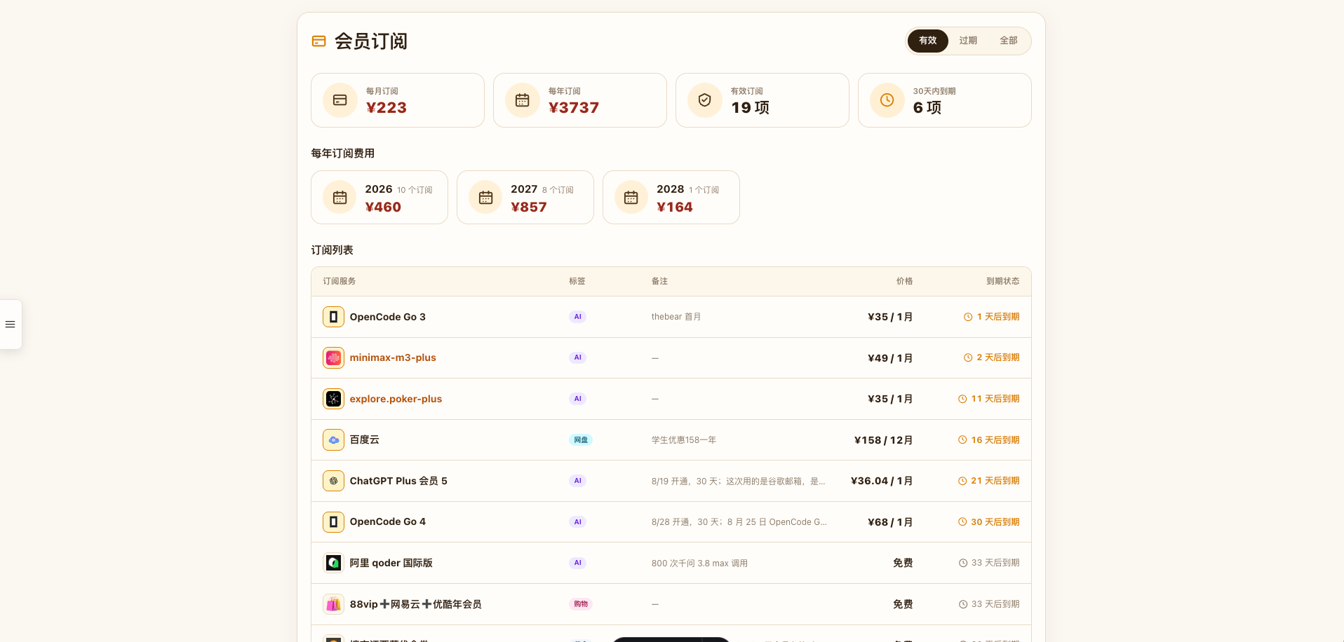Click the clock icon beside 11 天后到期
Viewport: 1344px width, 642px height.
962,399
